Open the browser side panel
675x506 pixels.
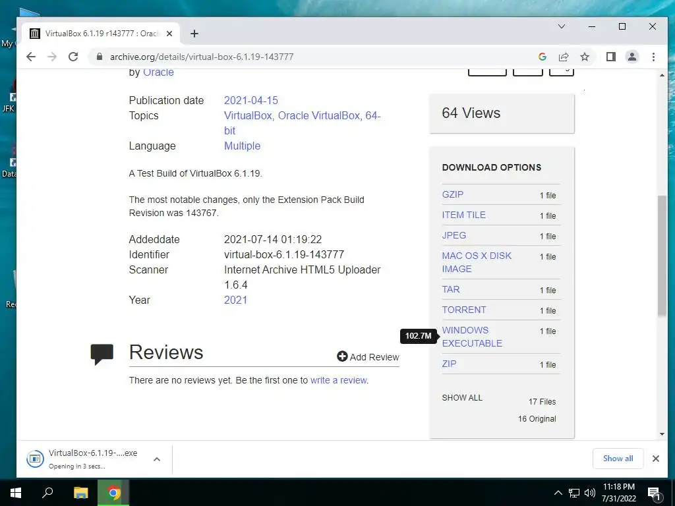pyautogui.click(x=611, y=57)
